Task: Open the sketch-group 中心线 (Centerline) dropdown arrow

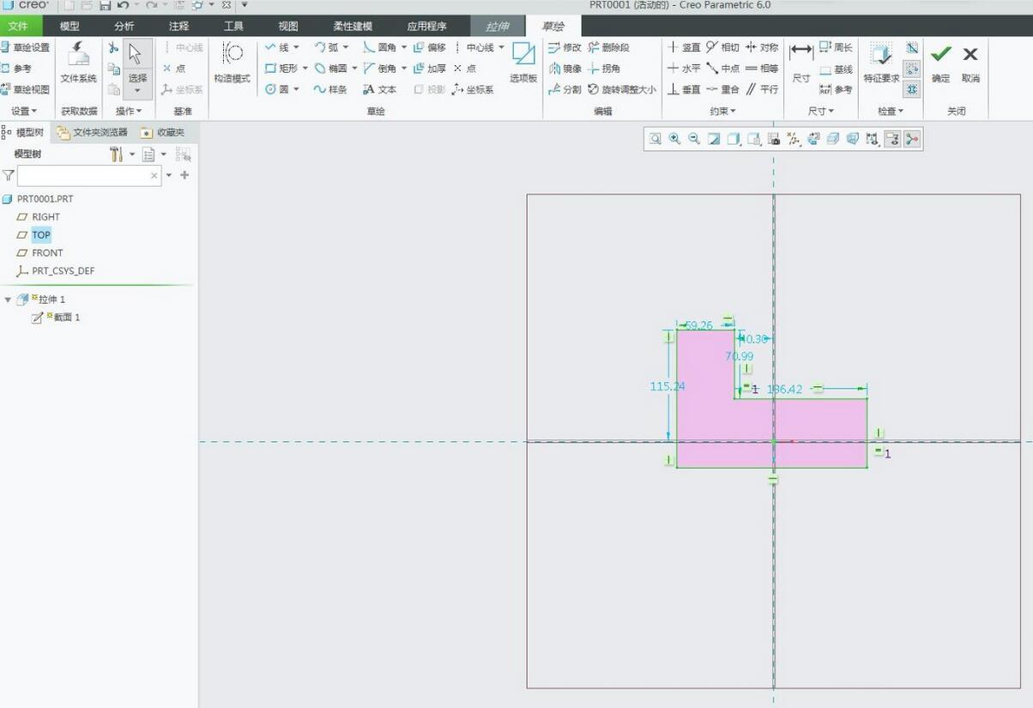Action: [501, 48]
